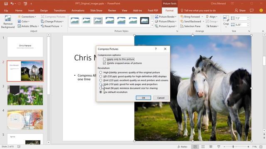
Task: Open Corrections options
Action: (27, 17)
